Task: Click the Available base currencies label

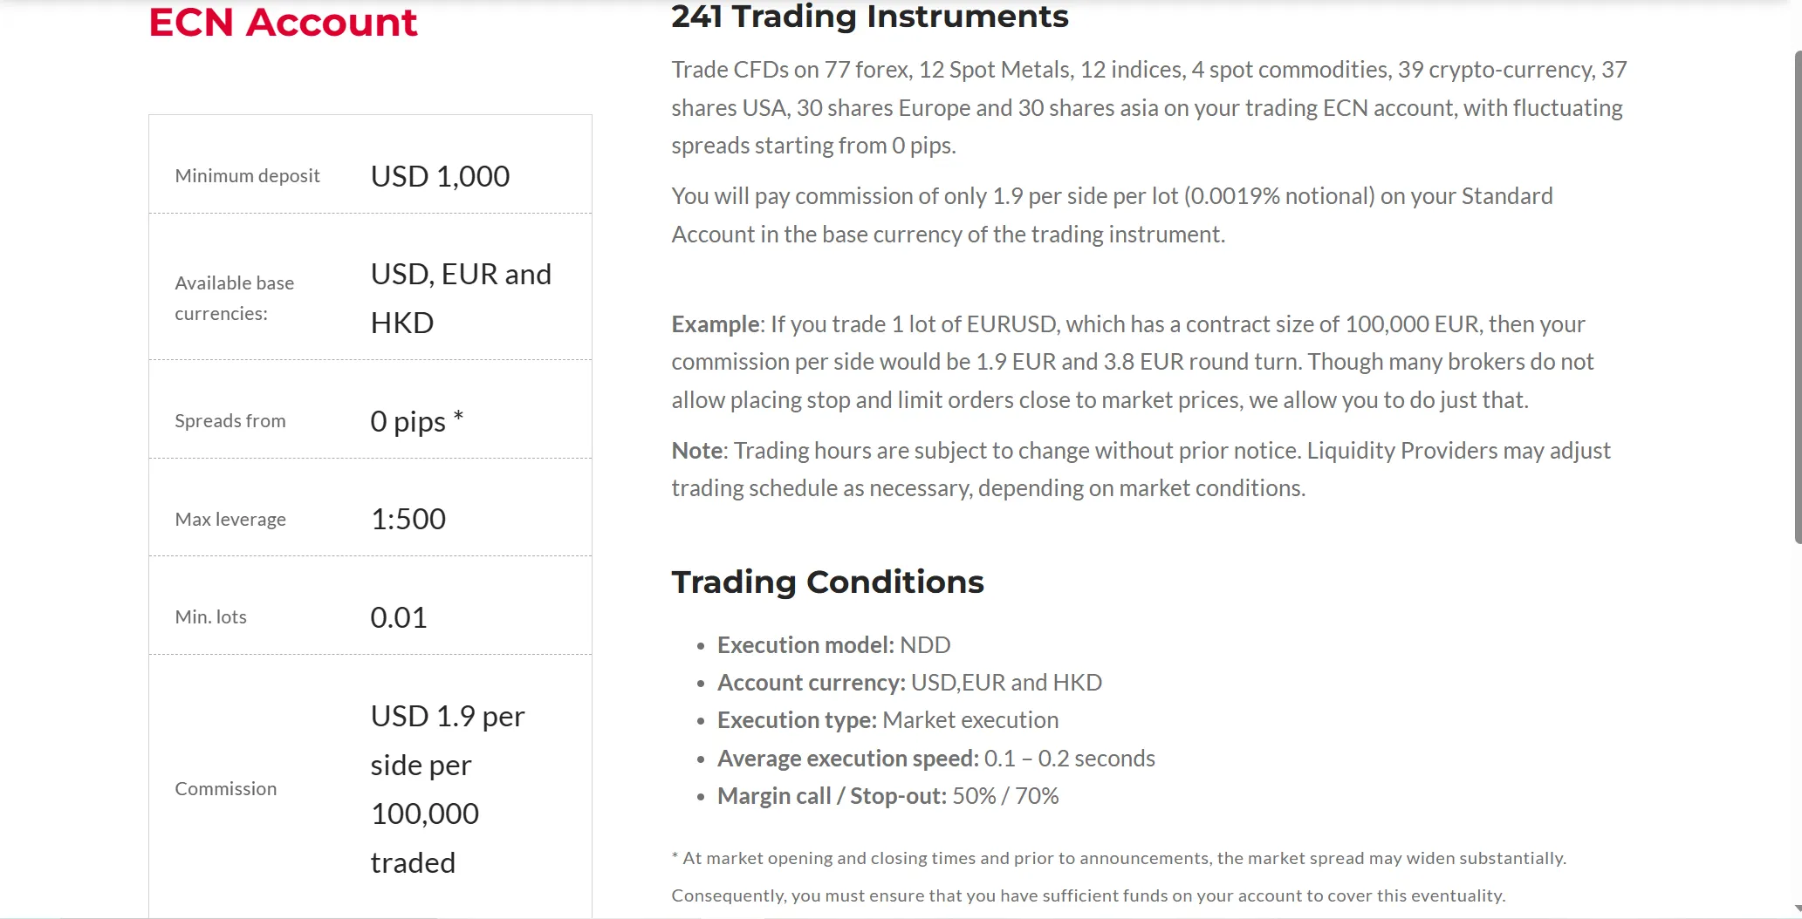Action: tap(234, 298)
